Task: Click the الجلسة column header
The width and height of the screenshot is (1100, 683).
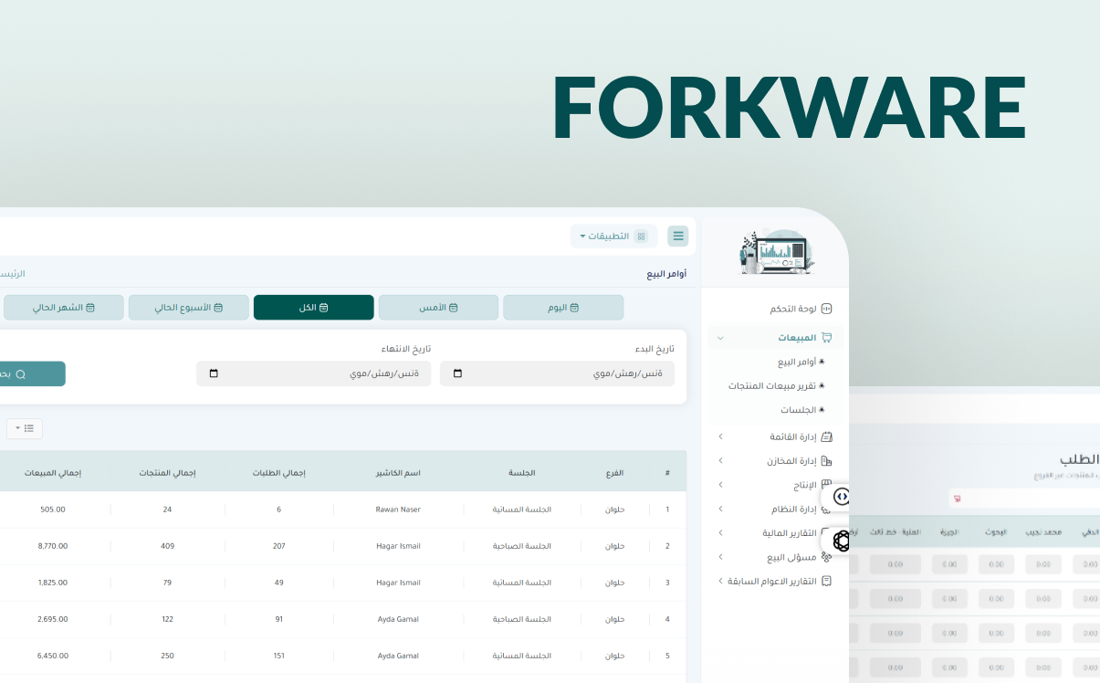Action: tap(521, 473)
